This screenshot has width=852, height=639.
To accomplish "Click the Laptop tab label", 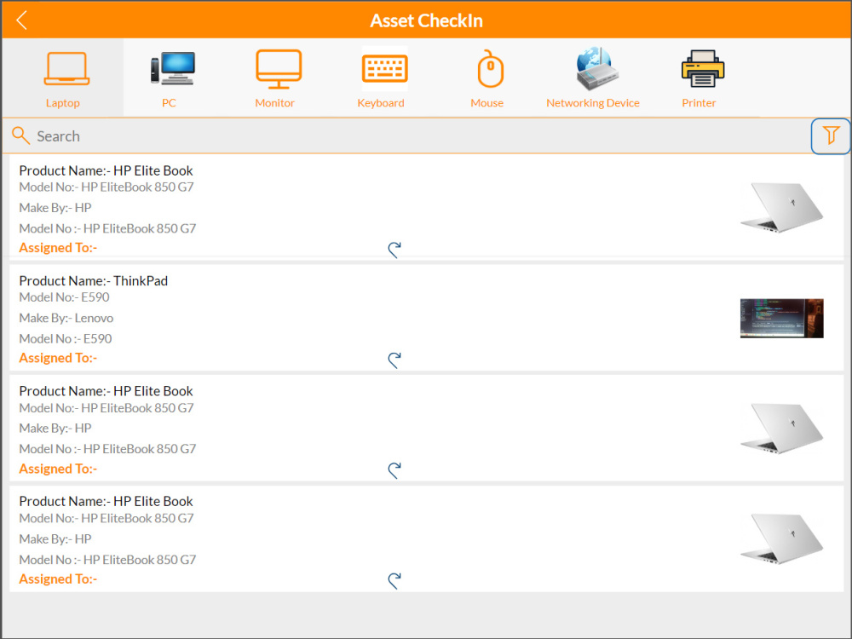I will (62, 103).
